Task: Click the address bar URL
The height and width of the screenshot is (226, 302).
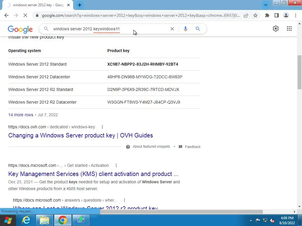Action: point(141,15)
